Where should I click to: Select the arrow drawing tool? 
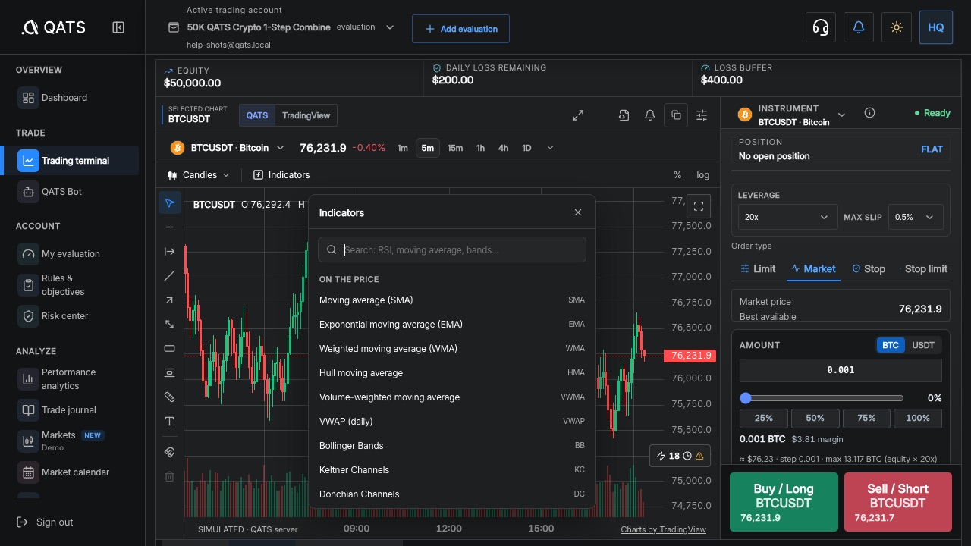pyautogui.click(x=169, y=300)
